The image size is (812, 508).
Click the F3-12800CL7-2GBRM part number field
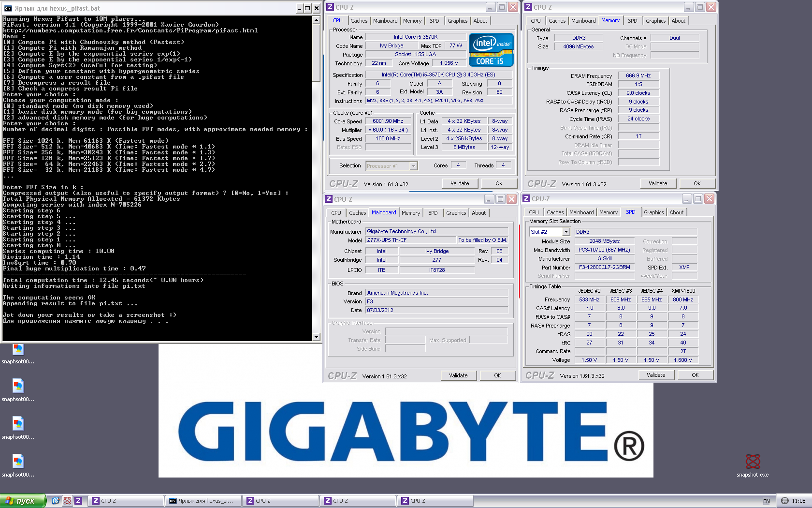click(x=604, y=267)
